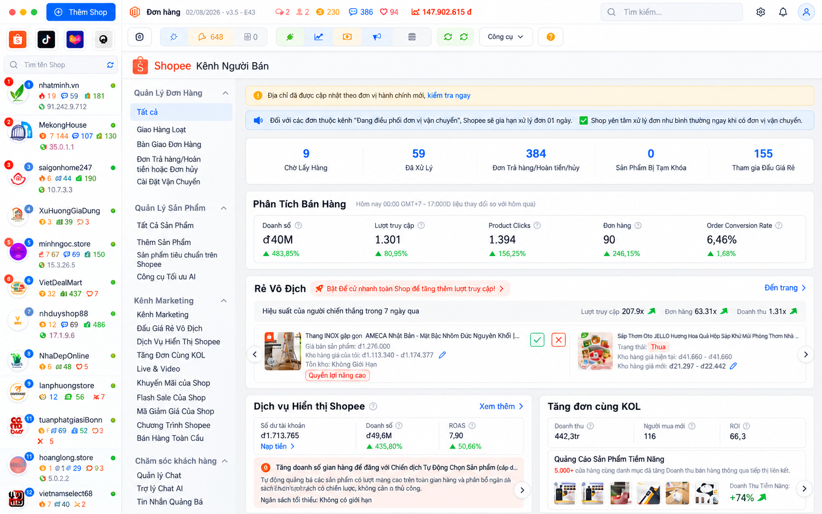Click the green leaf toolbar icon

click(290, 37)
